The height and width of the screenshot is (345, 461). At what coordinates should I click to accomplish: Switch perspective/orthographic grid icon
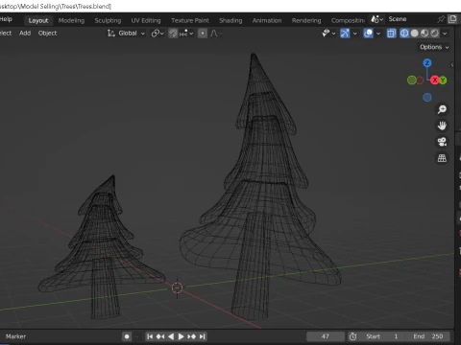[442, 158]
